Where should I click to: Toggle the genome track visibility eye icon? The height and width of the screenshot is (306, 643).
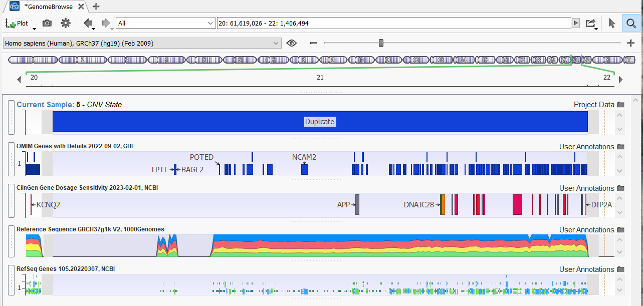coord(292,43)
